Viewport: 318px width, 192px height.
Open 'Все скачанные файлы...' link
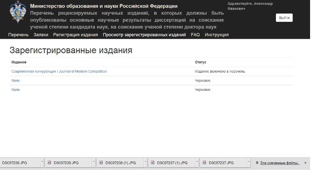280,163
